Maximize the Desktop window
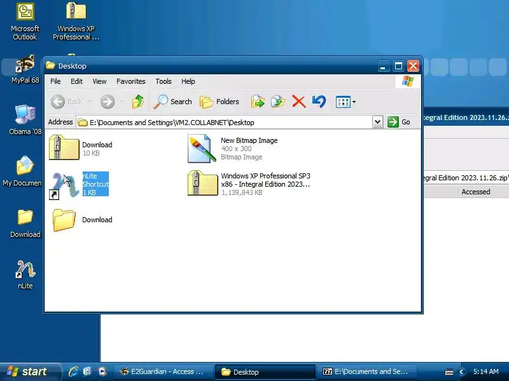Viewport: 509px width, 381px height. [x=398, y=66]
